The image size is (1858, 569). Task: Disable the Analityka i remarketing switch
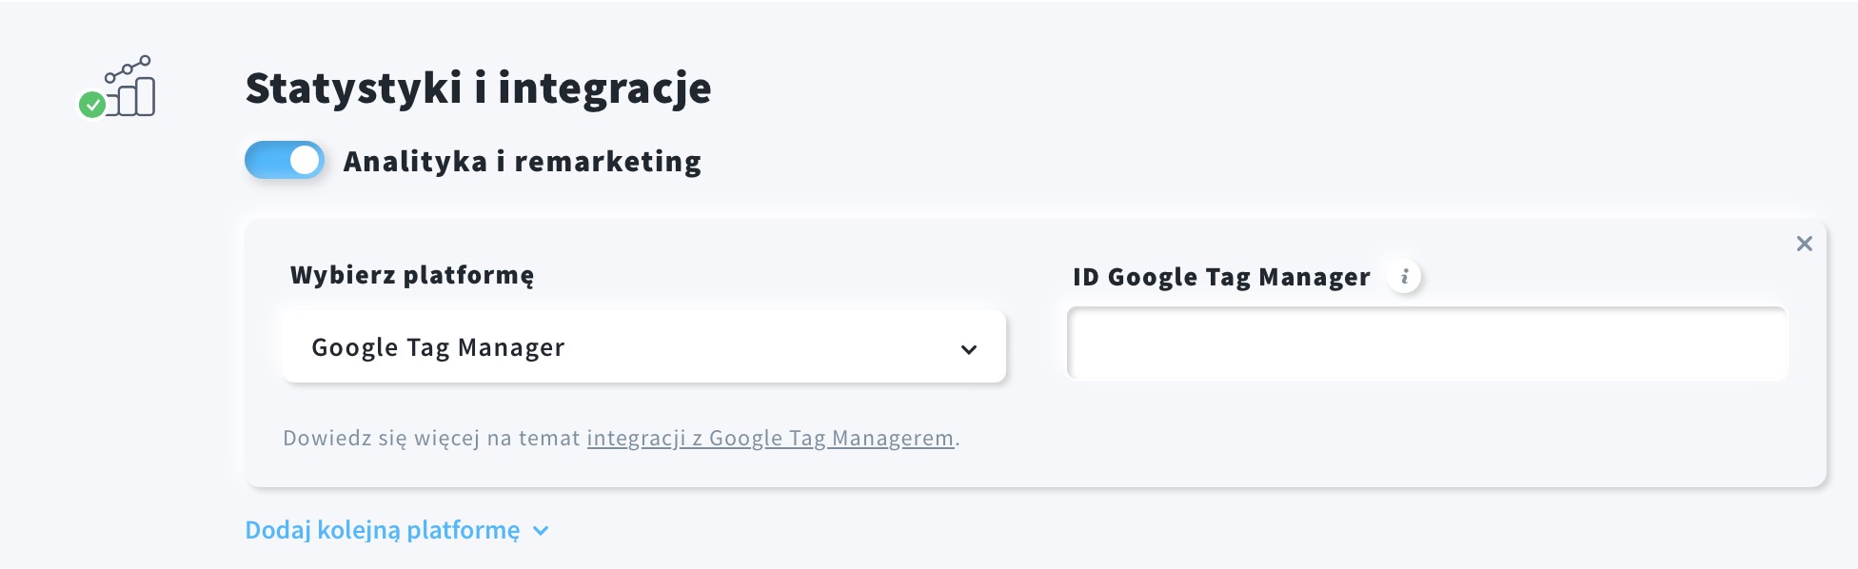point(285,160)
